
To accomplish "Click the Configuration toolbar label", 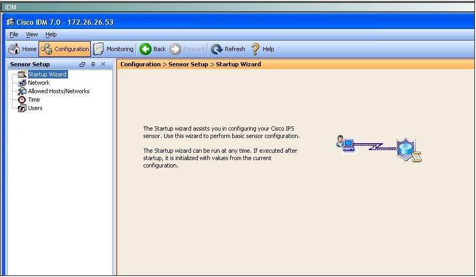I will pos(72,49).
